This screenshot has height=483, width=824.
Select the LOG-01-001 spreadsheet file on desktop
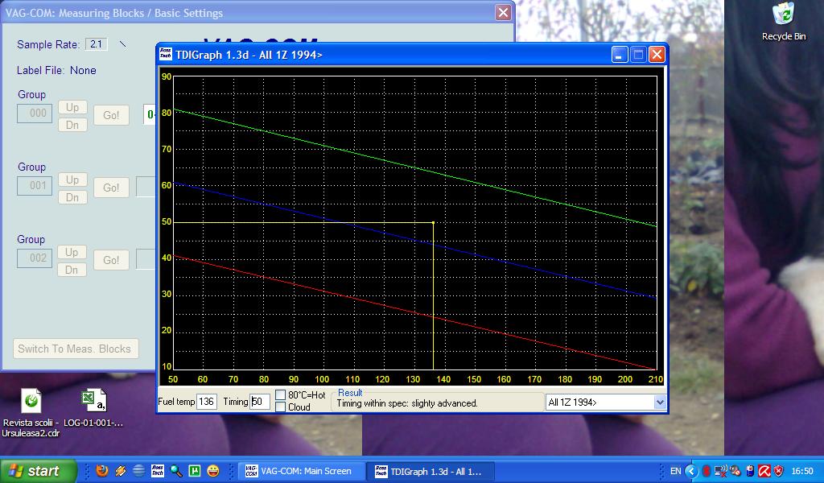(93, 408)
